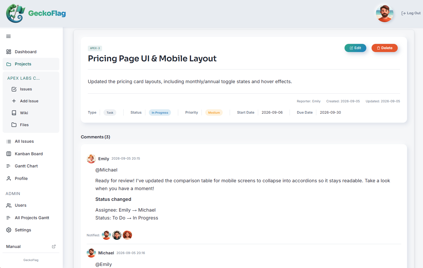The width and height of the screenshot is (423, 268).
Task: Click the Add Issue plus icon
Action: [14, 101]
